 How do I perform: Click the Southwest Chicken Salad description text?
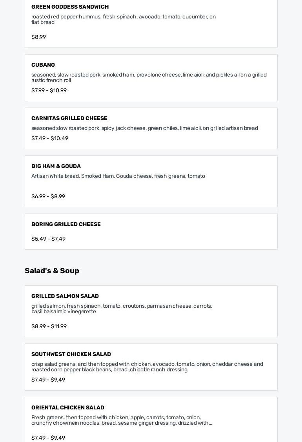tap(147, 367)
